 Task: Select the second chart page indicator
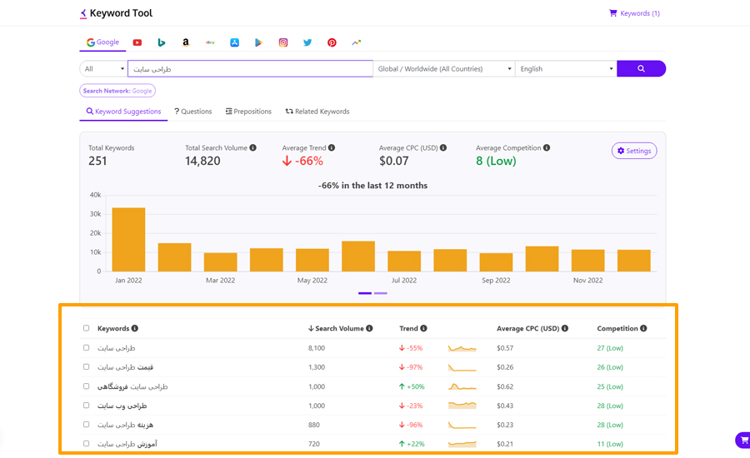[381, 293]
